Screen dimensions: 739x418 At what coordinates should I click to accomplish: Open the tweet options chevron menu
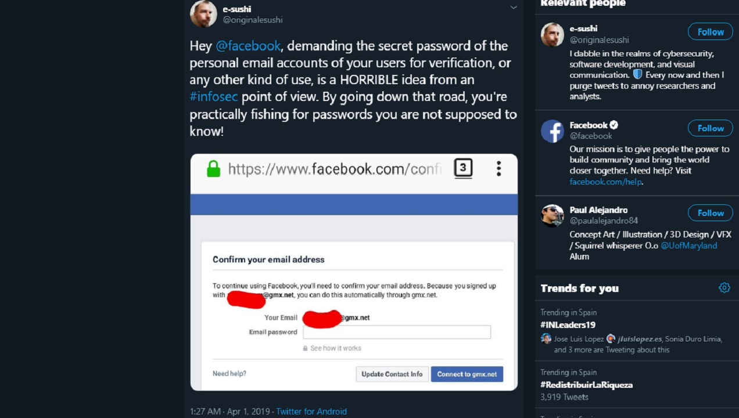pos(514,8)
